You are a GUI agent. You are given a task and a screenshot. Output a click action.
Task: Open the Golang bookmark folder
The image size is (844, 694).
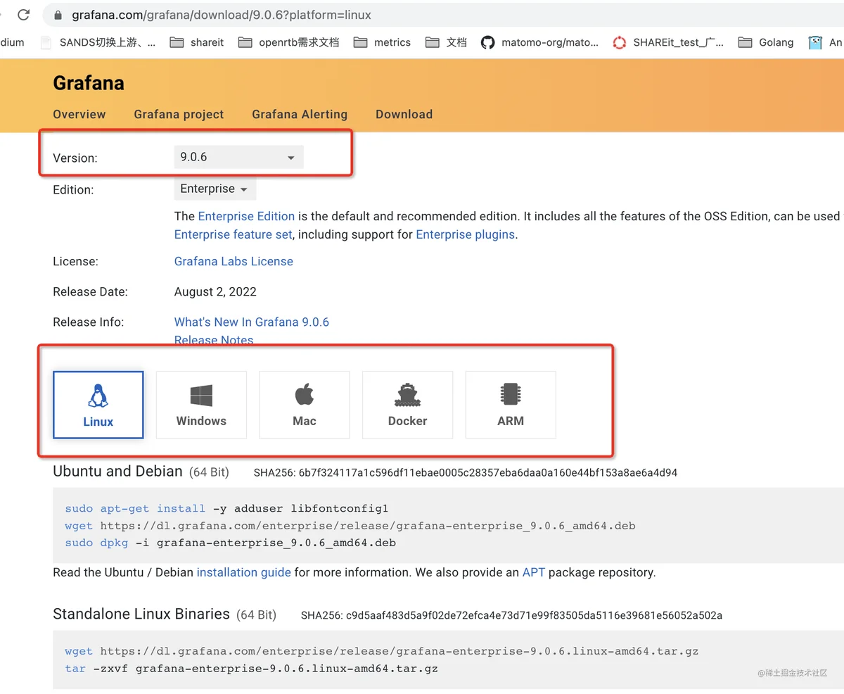coord(766,42)
